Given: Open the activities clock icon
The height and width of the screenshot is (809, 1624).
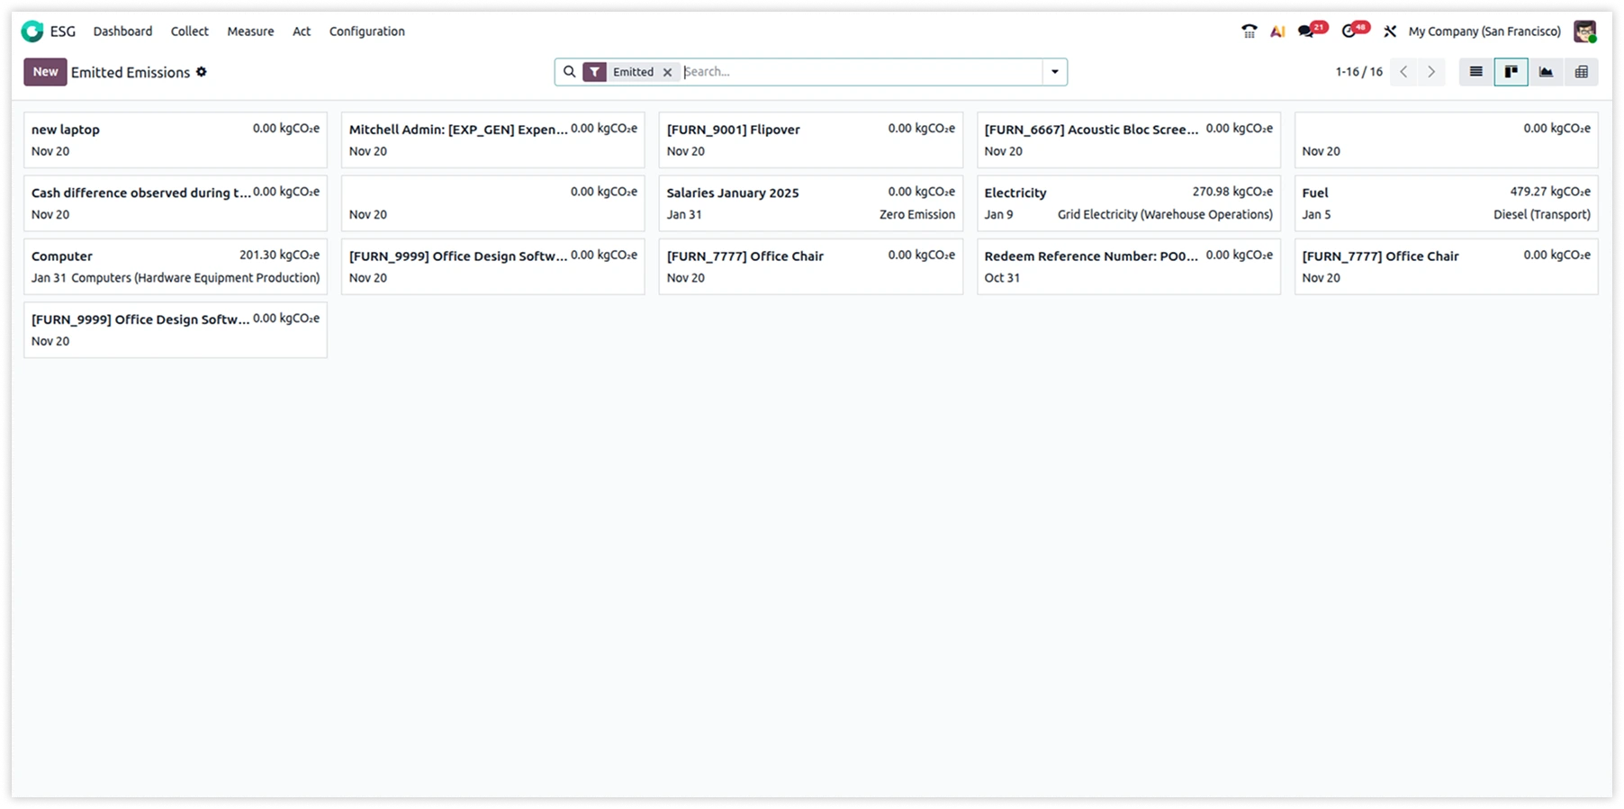Looking at the screenshot, I should [x=1349, y=31].
